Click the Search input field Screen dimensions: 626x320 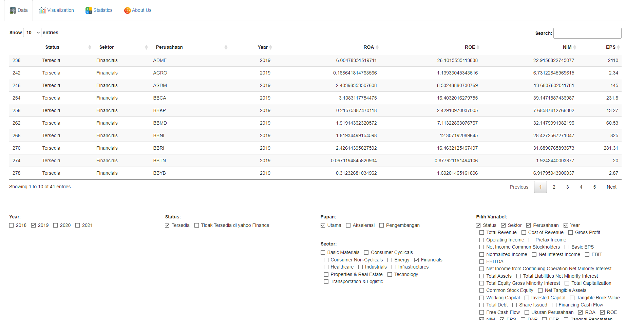tap(587, 33)
